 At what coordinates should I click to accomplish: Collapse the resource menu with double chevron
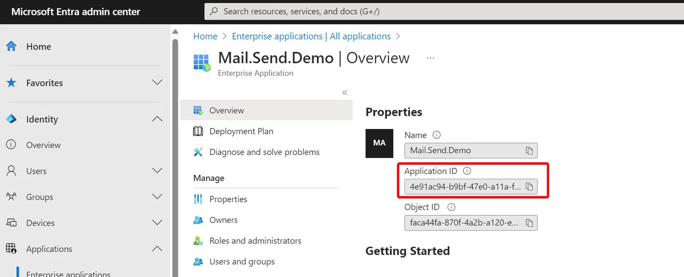(x=344, y=92)
